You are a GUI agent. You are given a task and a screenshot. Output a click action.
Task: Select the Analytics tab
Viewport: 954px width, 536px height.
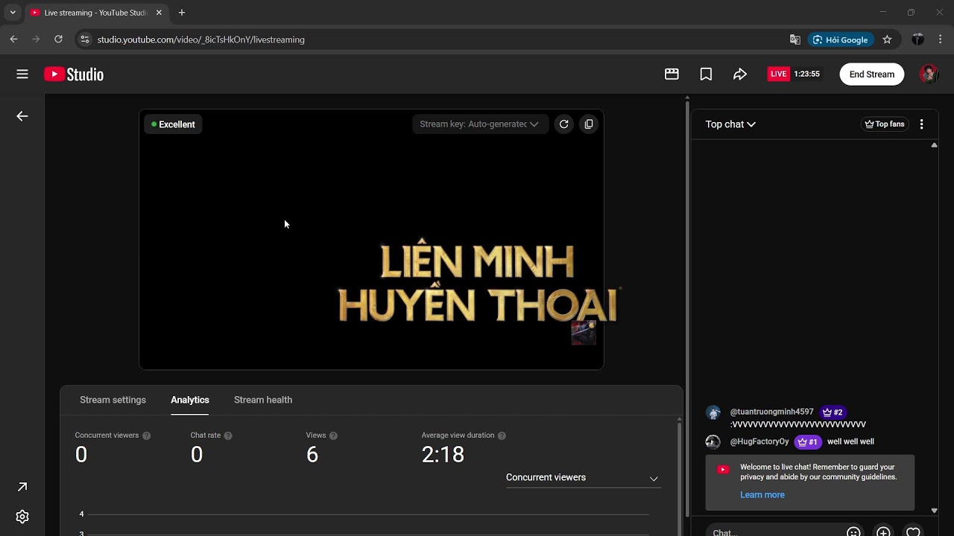tap(189, 400)
